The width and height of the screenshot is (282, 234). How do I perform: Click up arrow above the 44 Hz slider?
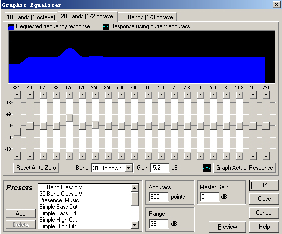coord(30,95)
